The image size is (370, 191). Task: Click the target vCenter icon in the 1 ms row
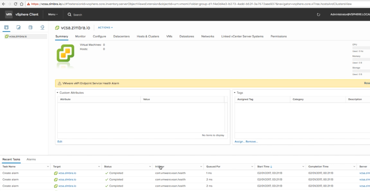(x=56, y=173)
